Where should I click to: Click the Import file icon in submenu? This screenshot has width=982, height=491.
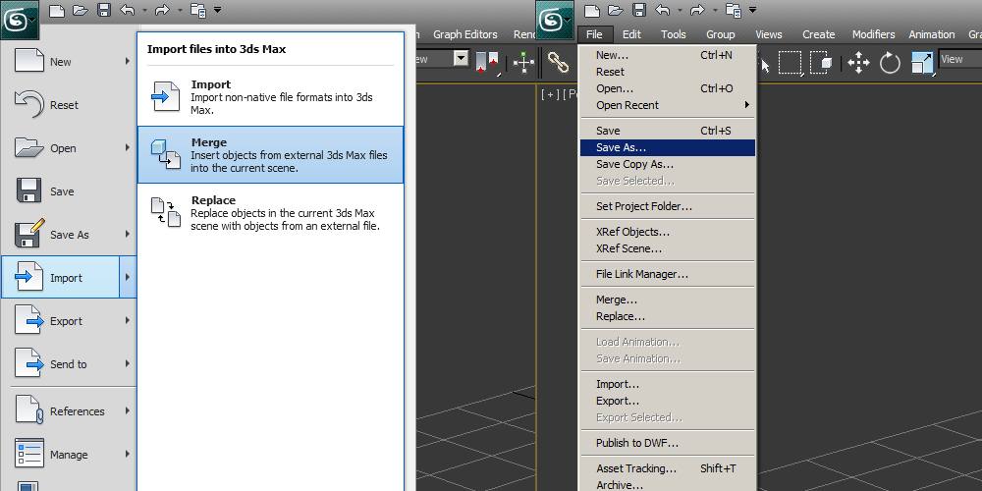pos(165,96)
